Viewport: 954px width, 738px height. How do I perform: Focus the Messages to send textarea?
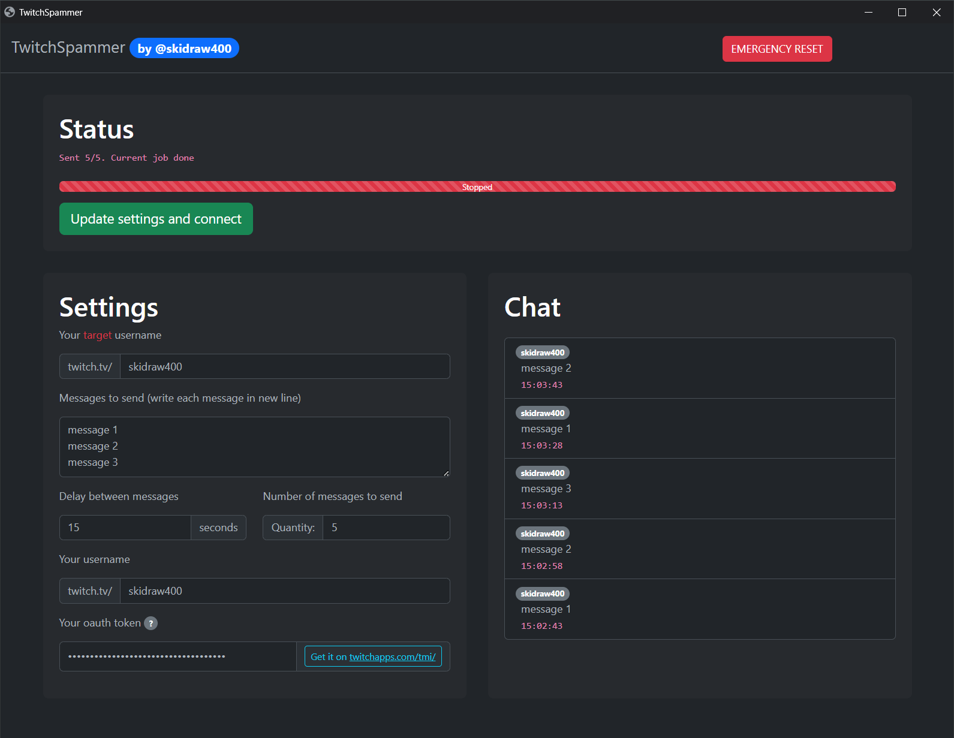point(255,447)
